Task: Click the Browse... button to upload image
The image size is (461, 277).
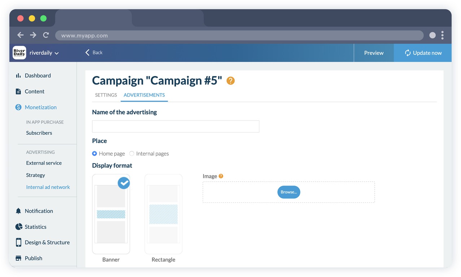Action: [x=289, y=192]
